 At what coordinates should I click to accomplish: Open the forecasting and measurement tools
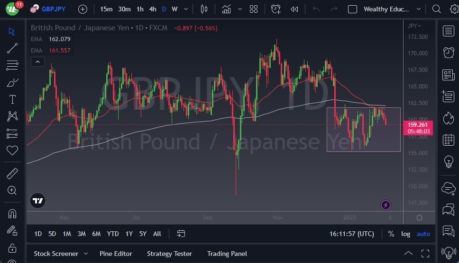click(12, 133)
